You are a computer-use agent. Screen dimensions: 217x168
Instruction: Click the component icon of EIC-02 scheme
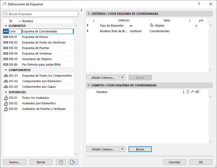[x=6, y=81]
